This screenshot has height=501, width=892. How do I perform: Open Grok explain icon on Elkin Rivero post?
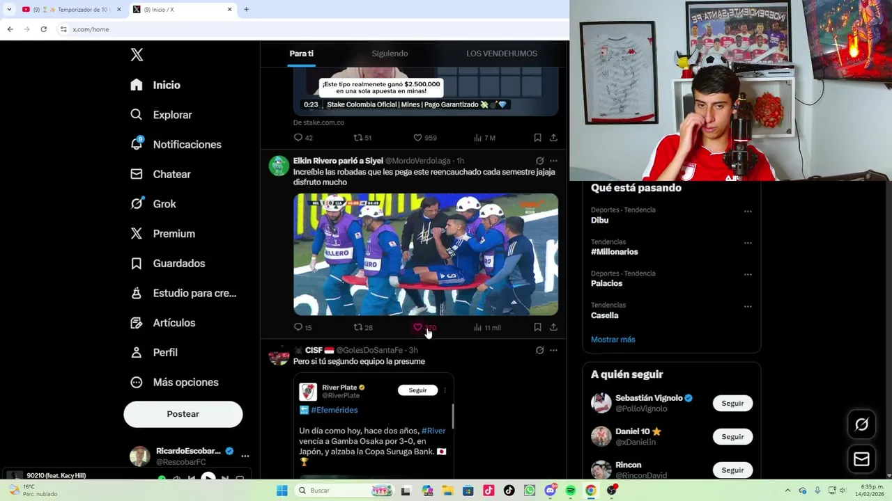coord(539,161)
